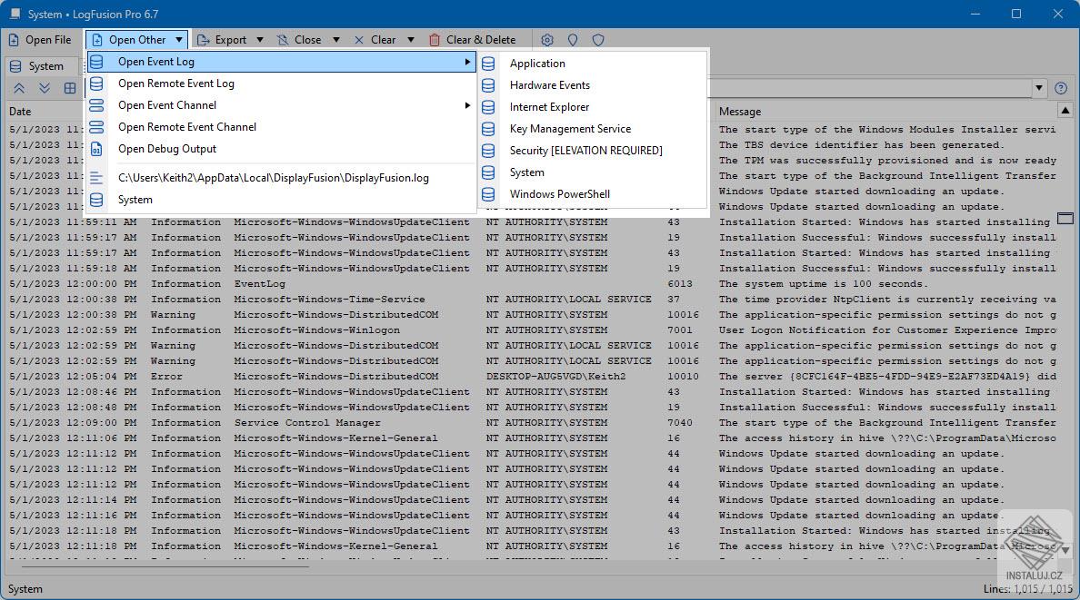This screenshot has width=1080, height=600.
Task: Expand the Export dropdown arrow
Action: point(260,40)
